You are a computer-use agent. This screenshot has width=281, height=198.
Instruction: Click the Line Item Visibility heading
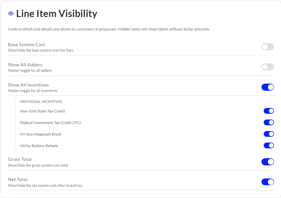pos(57,14)
